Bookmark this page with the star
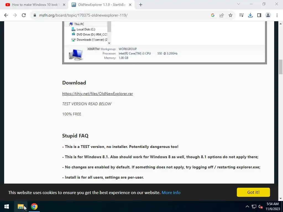 [230, 15]
